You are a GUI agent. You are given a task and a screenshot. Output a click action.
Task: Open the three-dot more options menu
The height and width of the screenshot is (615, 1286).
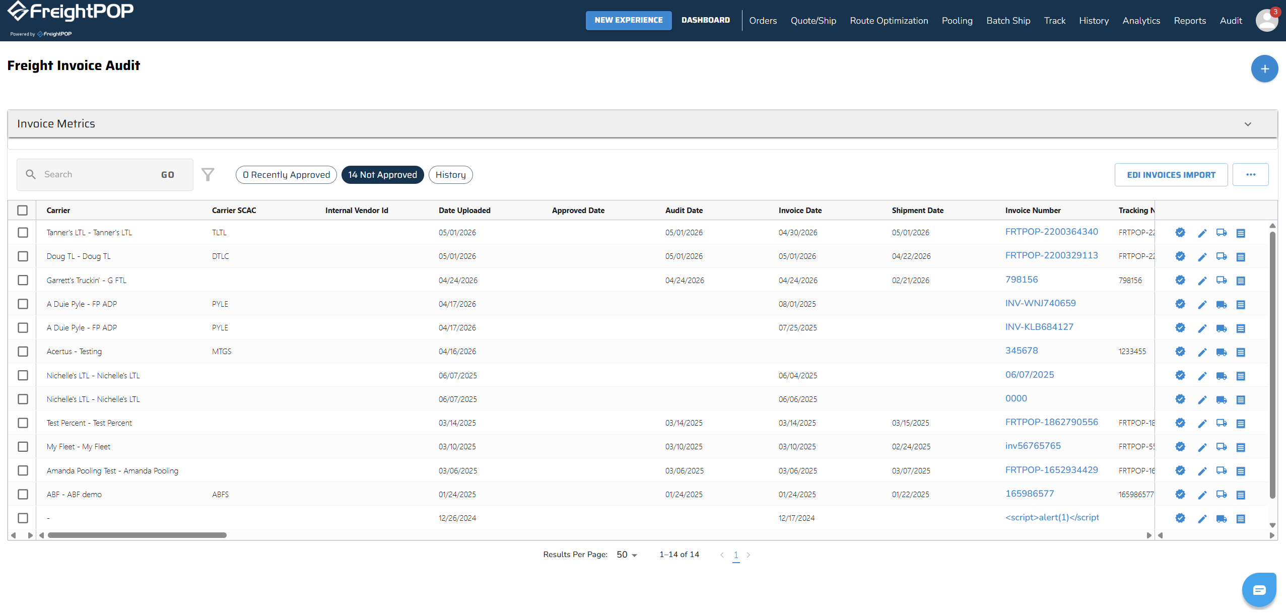click(1251, 175)
